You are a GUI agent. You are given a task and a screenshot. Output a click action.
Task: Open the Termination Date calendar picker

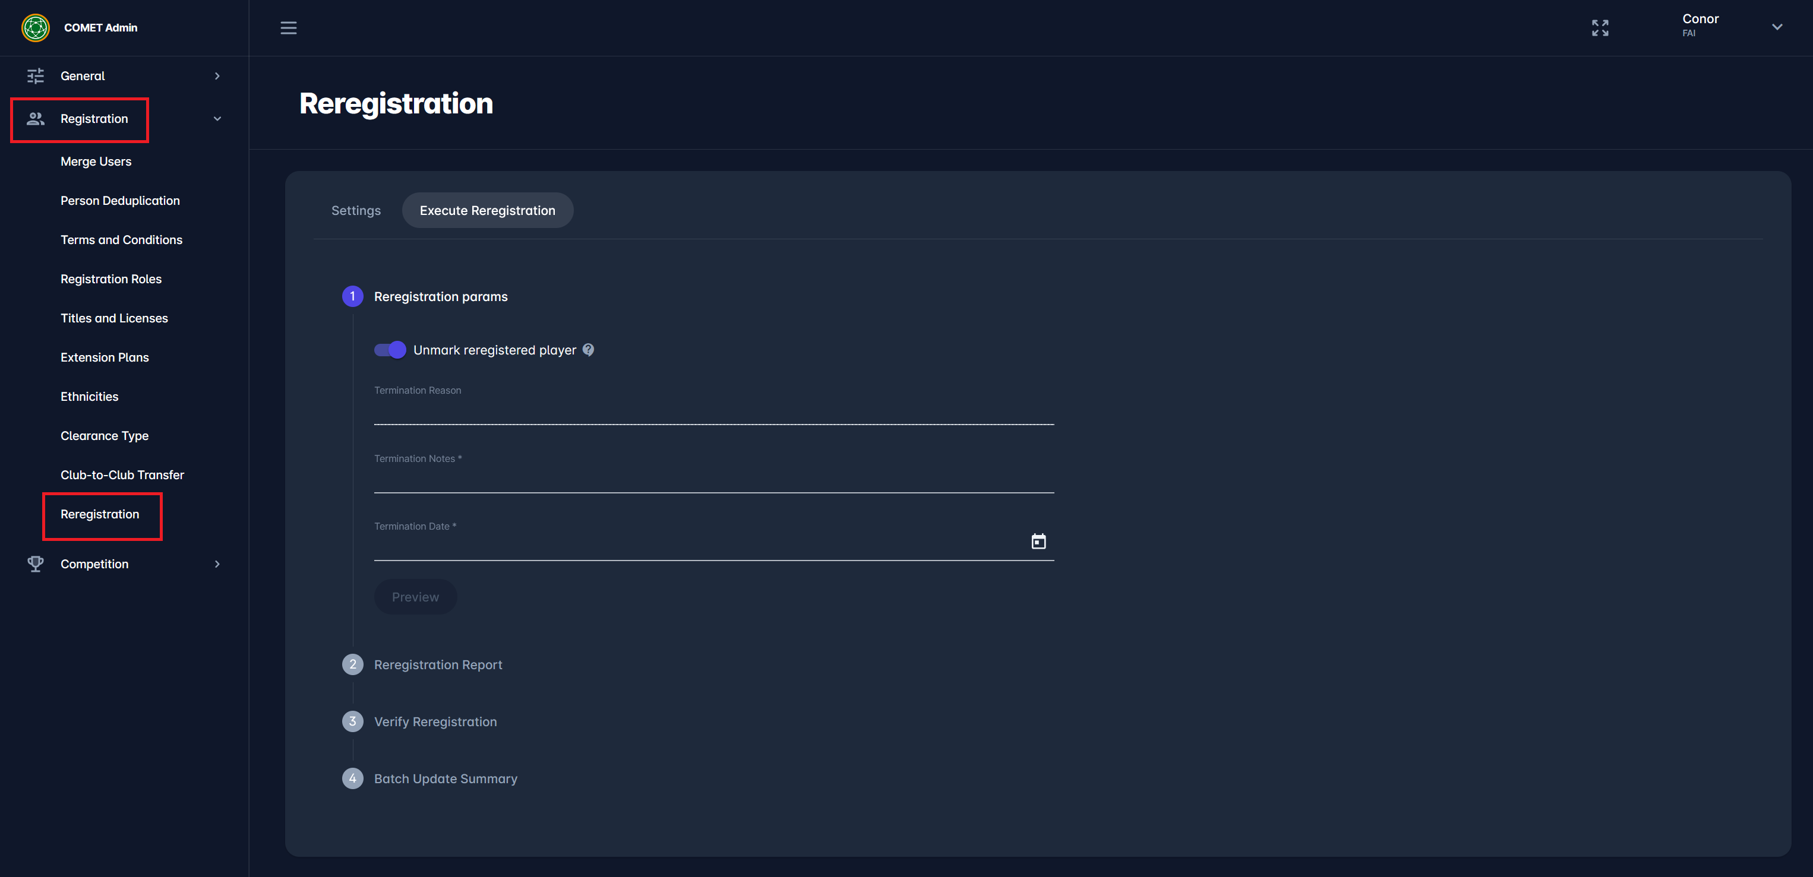[x=1038, y=541]
